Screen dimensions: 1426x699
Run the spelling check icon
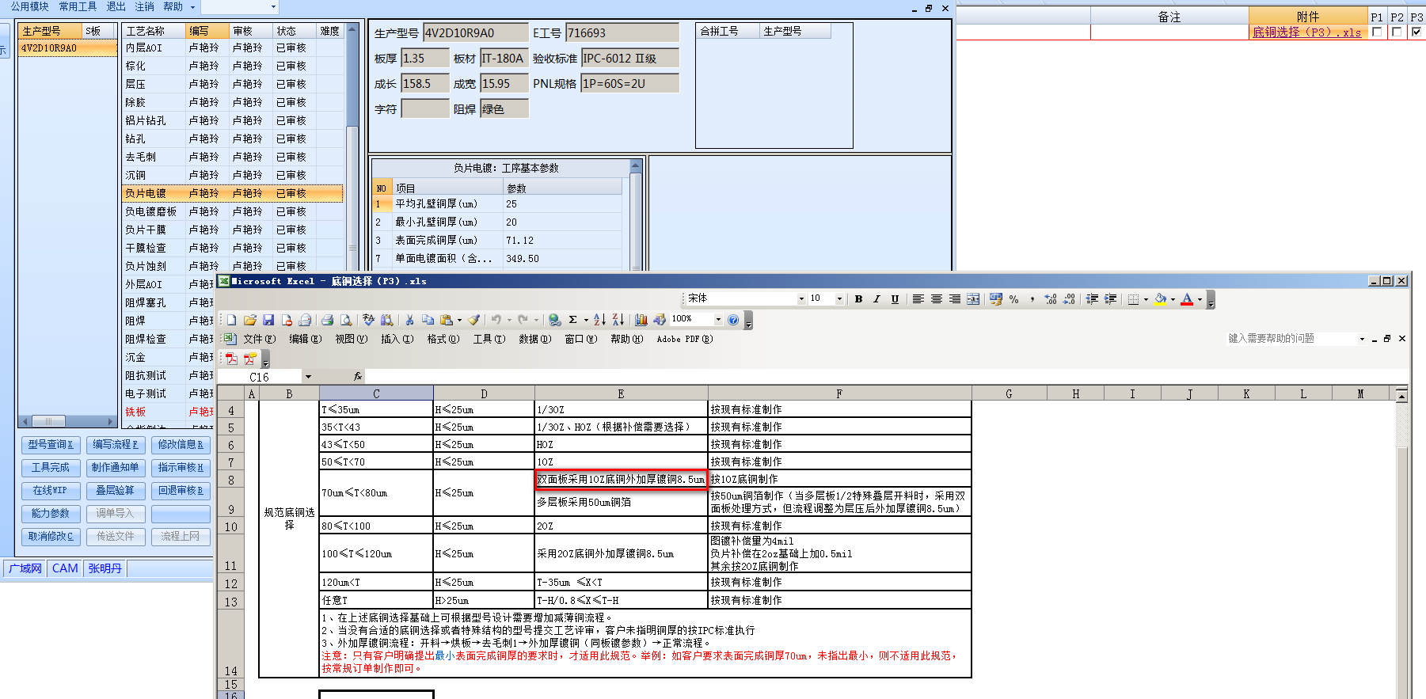click(x=369, y=320)
